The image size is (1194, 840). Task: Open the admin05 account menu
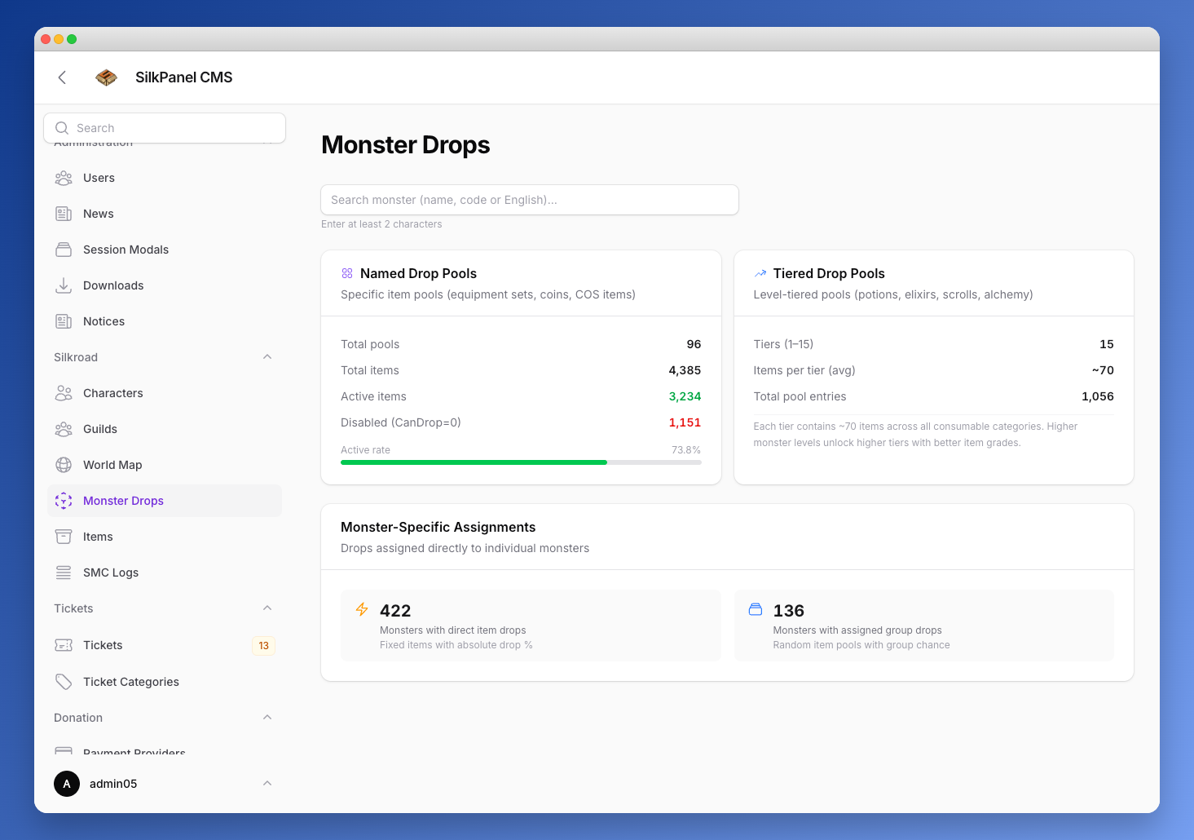(165, 784)
